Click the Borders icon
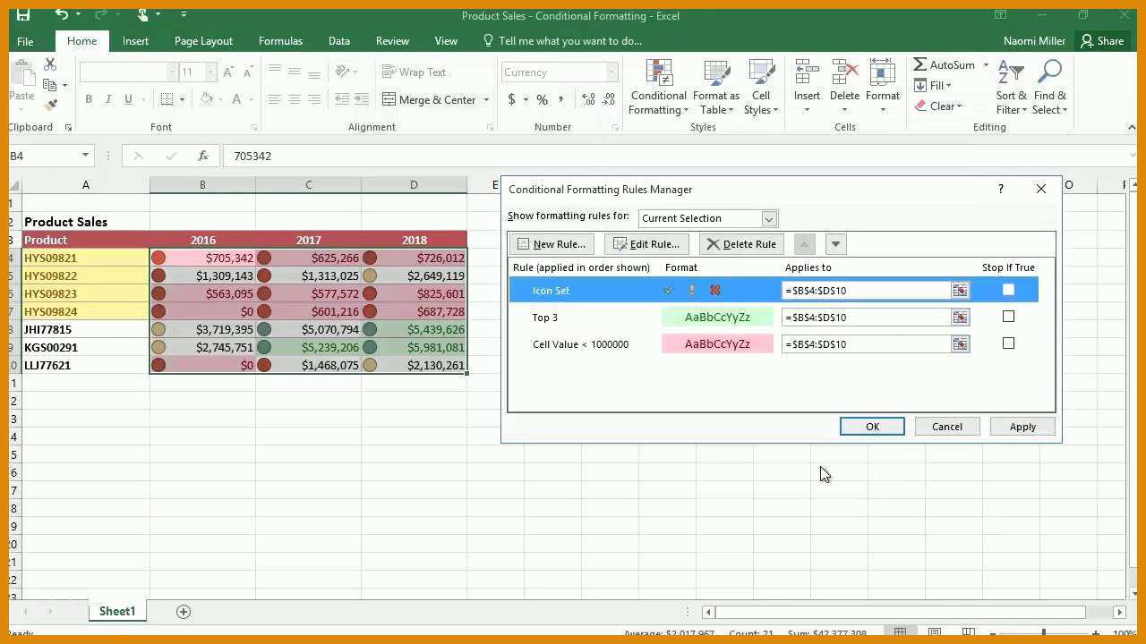Viewport: 1146px width, 644px height. coord(167,99)
